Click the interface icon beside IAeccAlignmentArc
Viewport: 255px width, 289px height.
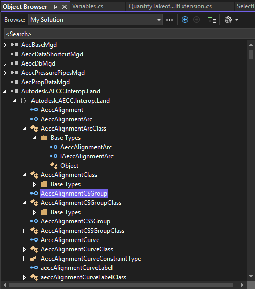click(54, 156)
